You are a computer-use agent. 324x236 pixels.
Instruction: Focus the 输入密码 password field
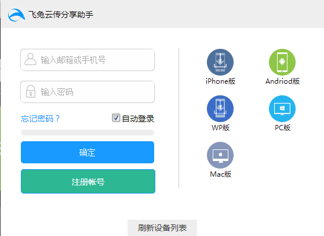[88, 92]
